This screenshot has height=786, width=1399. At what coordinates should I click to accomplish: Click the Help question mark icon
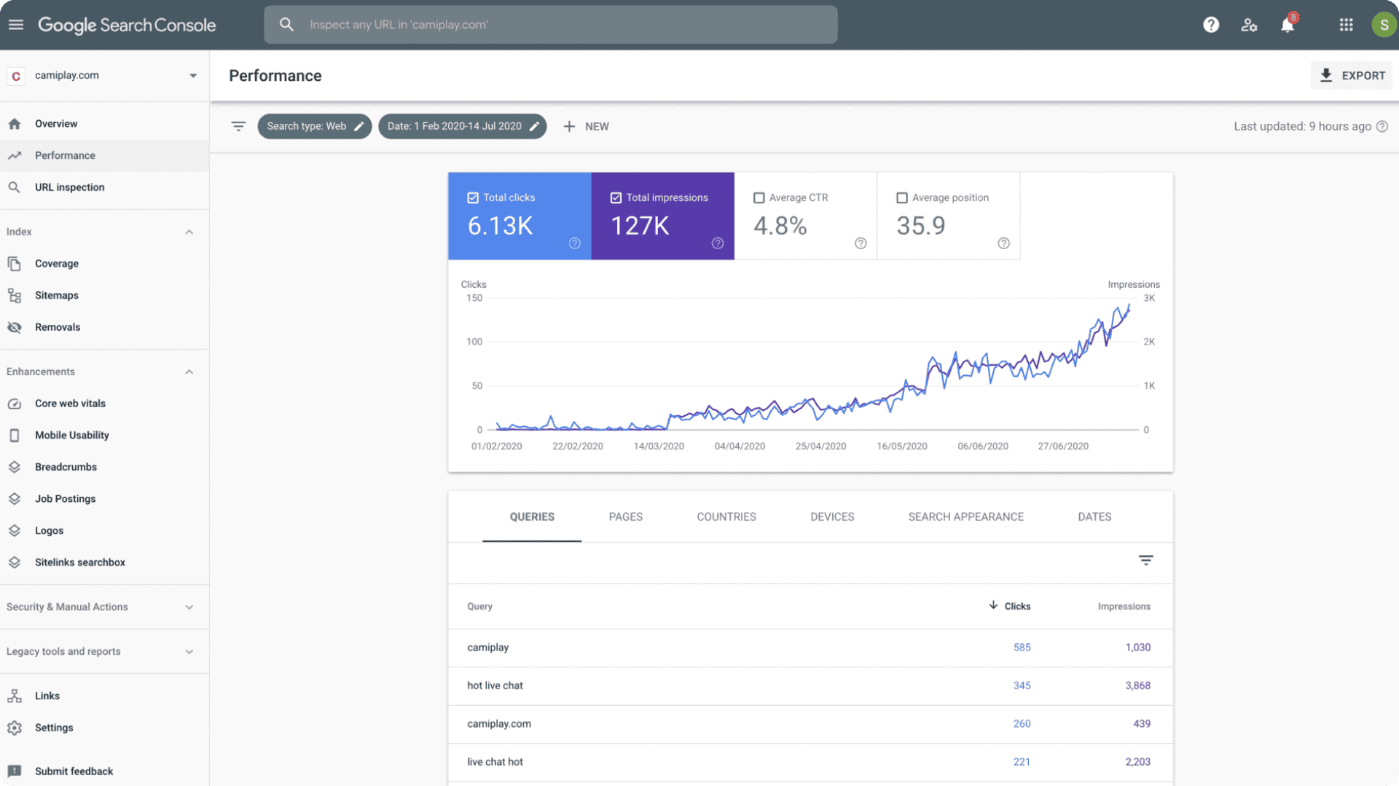(x=1211, y=25)
